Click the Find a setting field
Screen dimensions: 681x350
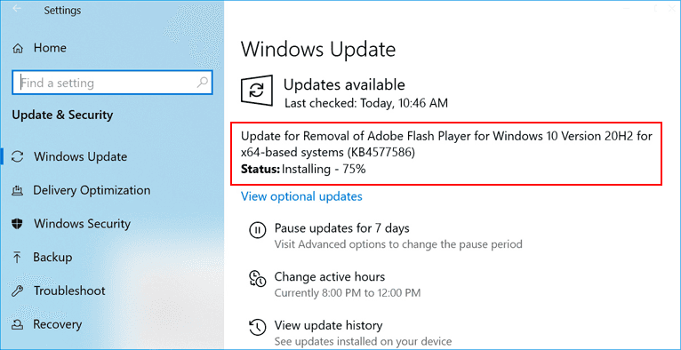point(112,83)
